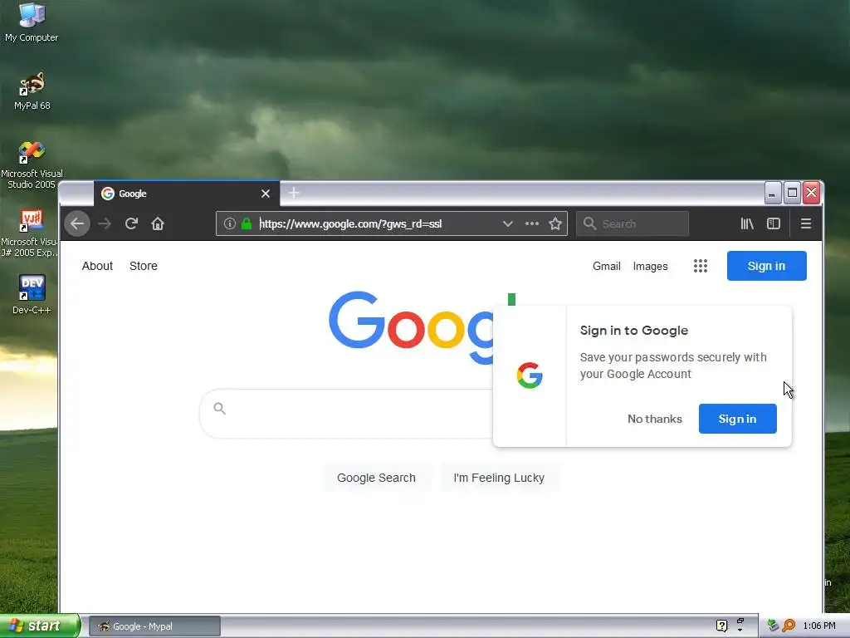Click the magnifier icon in browser search box

[x=590, y=223]
